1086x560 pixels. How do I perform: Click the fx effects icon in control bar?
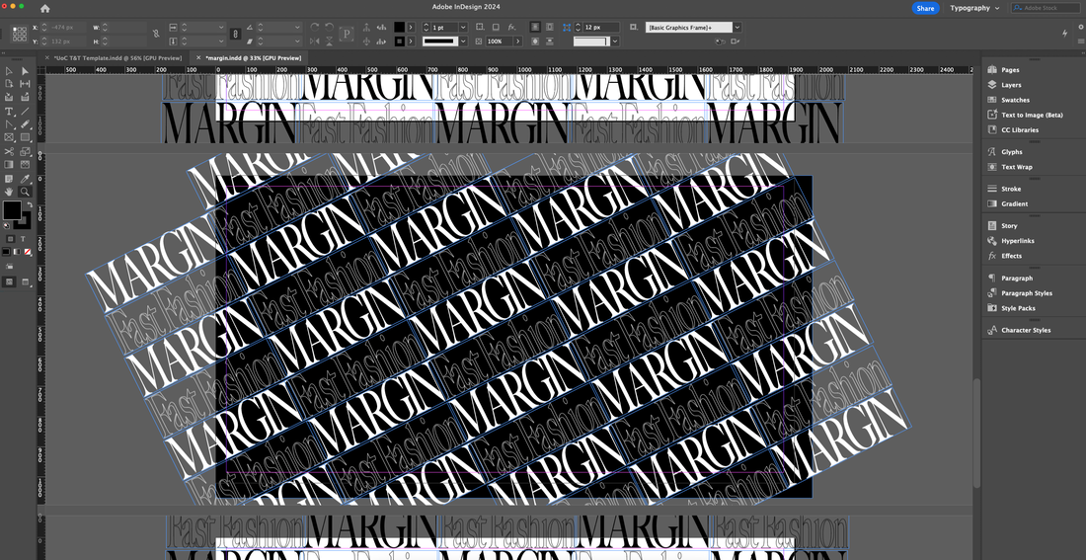click(x=511, y=27)
